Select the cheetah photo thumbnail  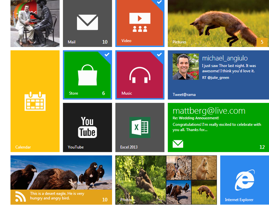pyautogui.click(x=179, y=168)
